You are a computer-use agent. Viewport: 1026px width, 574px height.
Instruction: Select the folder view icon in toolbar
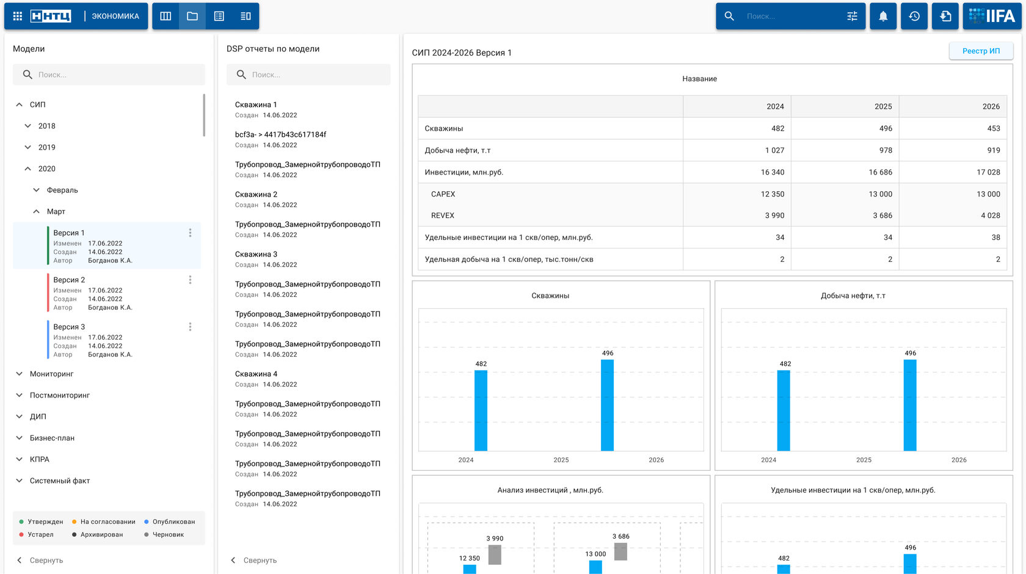click(x=192, y=16)
